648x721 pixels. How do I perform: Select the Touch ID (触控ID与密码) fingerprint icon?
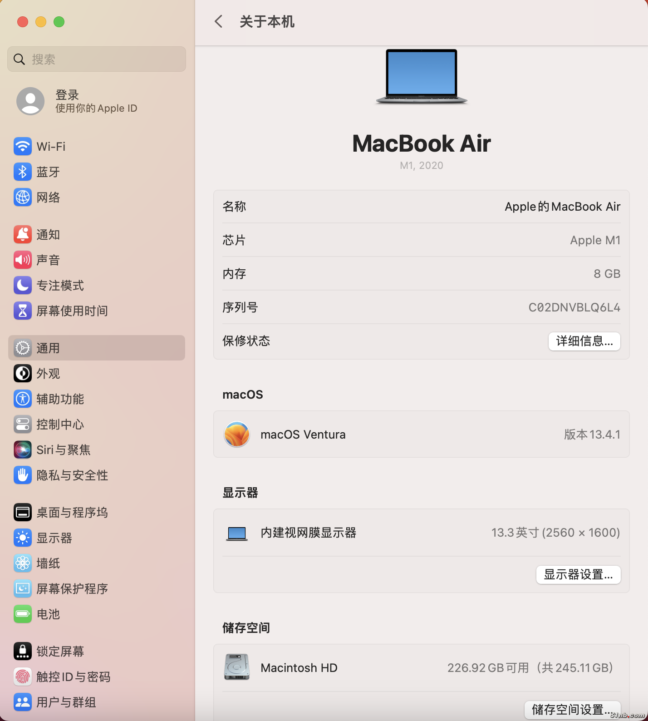tap(23, 677)
